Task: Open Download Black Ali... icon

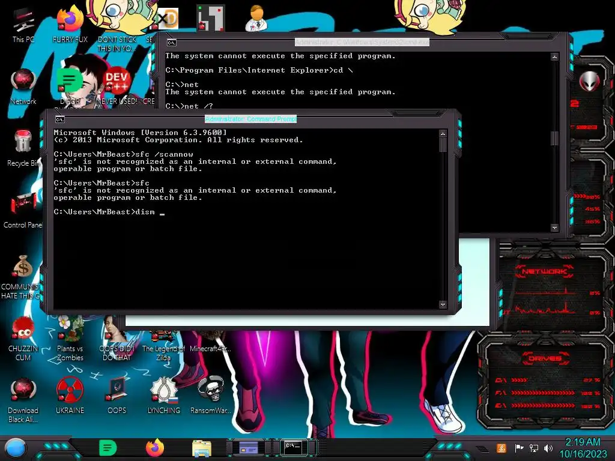Action: [23, 400]
